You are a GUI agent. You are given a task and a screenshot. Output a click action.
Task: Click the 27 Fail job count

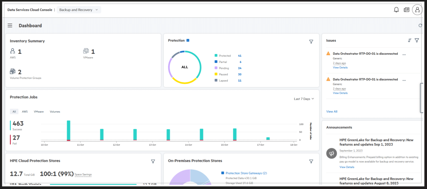pos(16,138)
